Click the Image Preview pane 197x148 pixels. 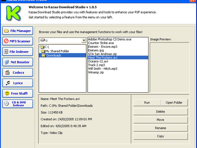coord(170,67)
